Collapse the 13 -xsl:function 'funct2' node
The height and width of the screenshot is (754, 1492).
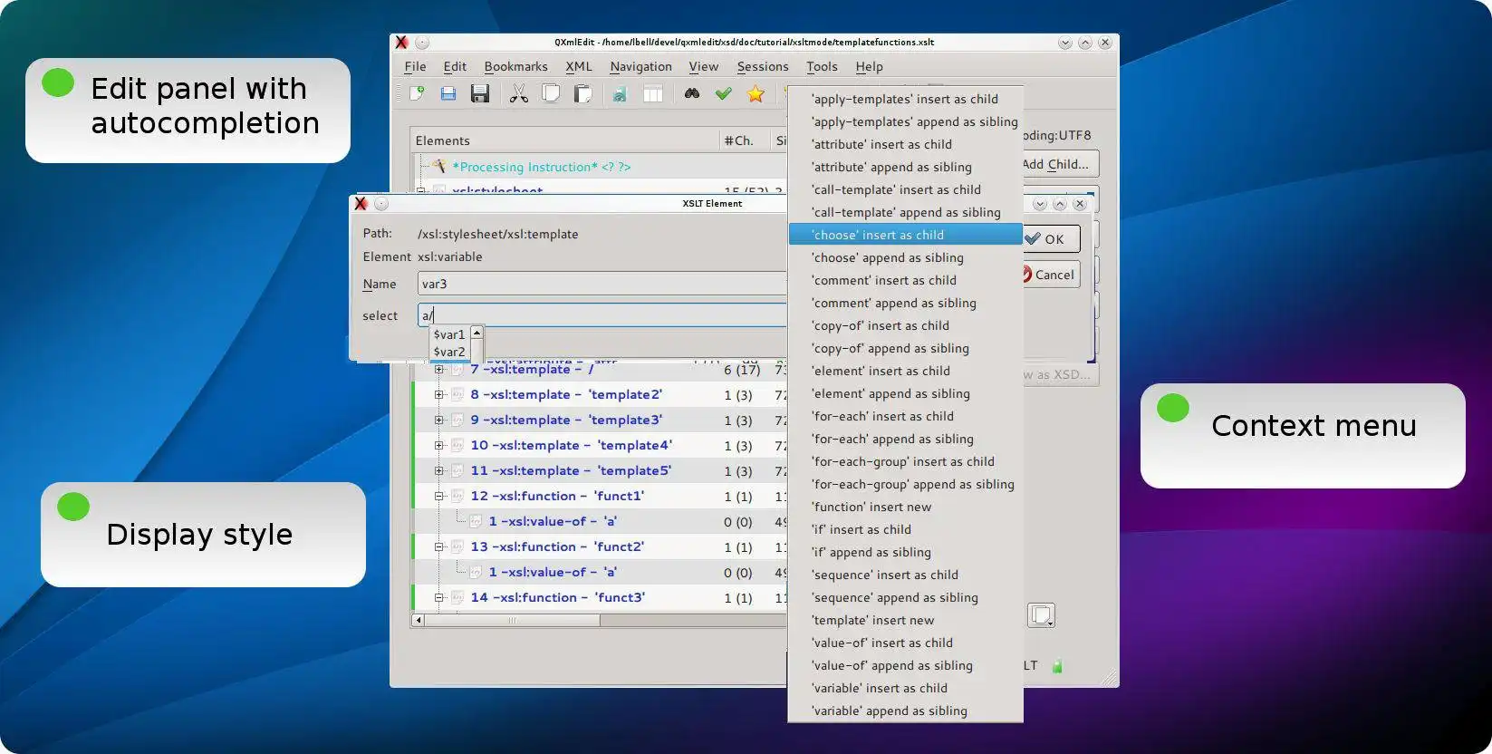coord(438,547)
